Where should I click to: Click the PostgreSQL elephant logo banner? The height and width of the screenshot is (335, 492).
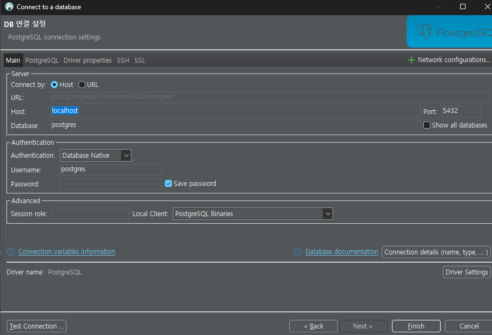pyautogui.click(x=449, y=32)
